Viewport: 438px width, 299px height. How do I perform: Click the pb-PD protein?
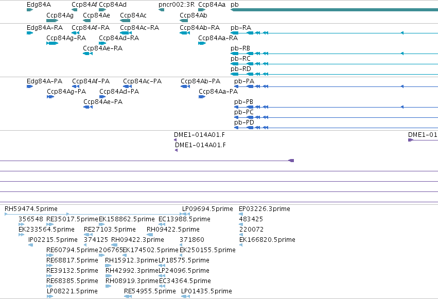336,128
